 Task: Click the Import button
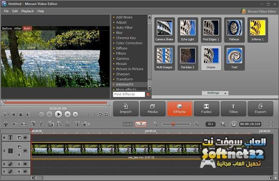(125, 109)
